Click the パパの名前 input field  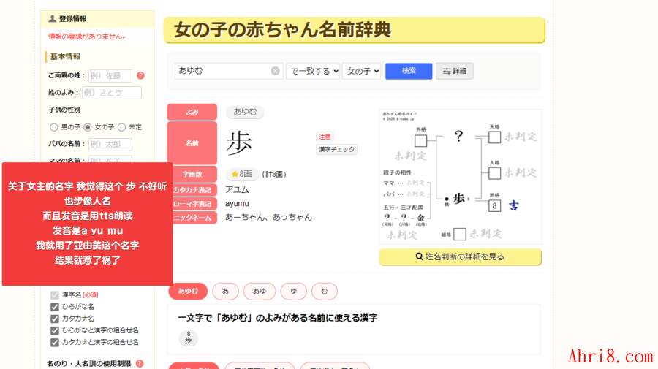[110, 144]
